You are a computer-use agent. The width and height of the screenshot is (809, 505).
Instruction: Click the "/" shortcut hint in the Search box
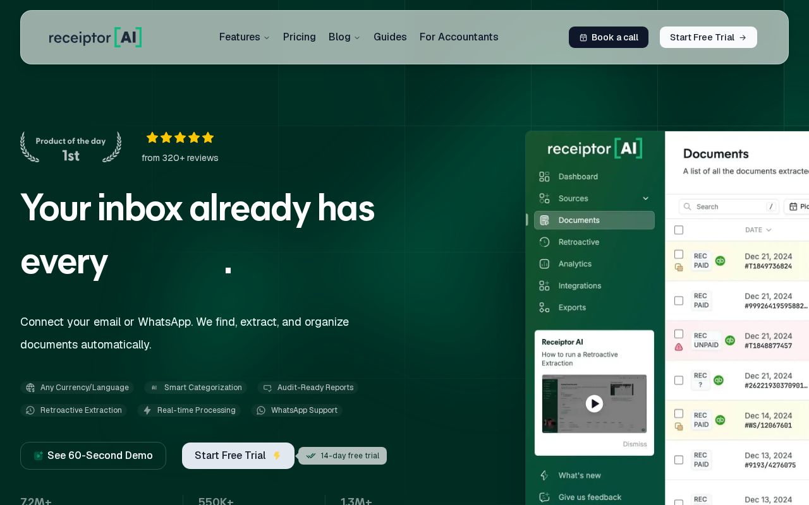[770, 206]
